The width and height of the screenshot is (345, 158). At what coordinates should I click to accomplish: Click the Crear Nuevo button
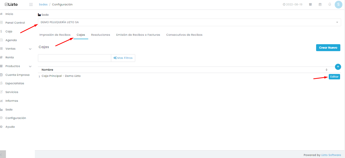pyautogui.click(x=328, y=48)
